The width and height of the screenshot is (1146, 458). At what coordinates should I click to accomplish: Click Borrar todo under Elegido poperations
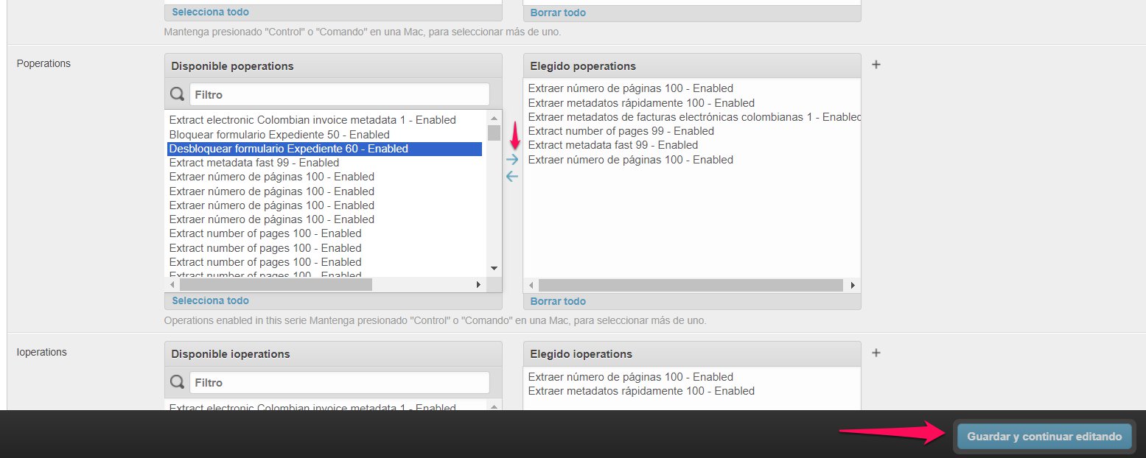558,301
